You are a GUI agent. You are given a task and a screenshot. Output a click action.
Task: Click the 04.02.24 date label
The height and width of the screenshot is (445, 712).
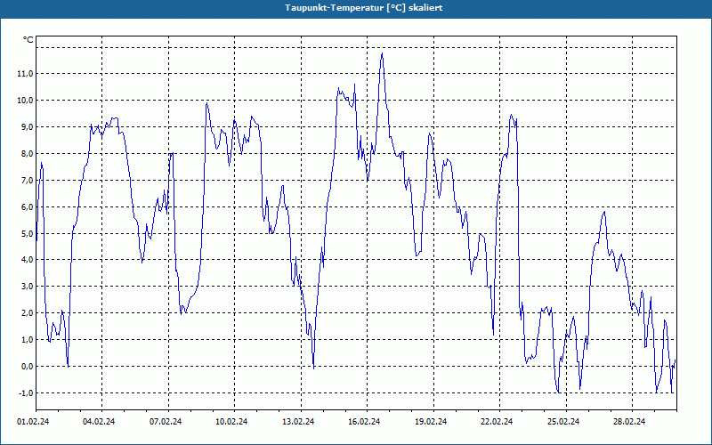(x=99, y=422)
